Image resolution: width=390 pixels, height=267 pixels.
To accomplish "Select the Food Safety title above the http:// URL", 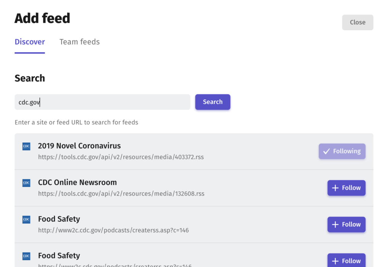I will (x=59, y=219).
